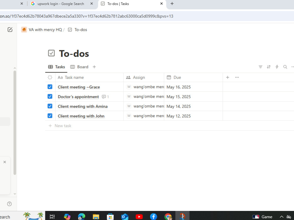This screenshot has width=294, height=220.
Task: Open the sort arrows icon
Action: [x=269, y=67]
